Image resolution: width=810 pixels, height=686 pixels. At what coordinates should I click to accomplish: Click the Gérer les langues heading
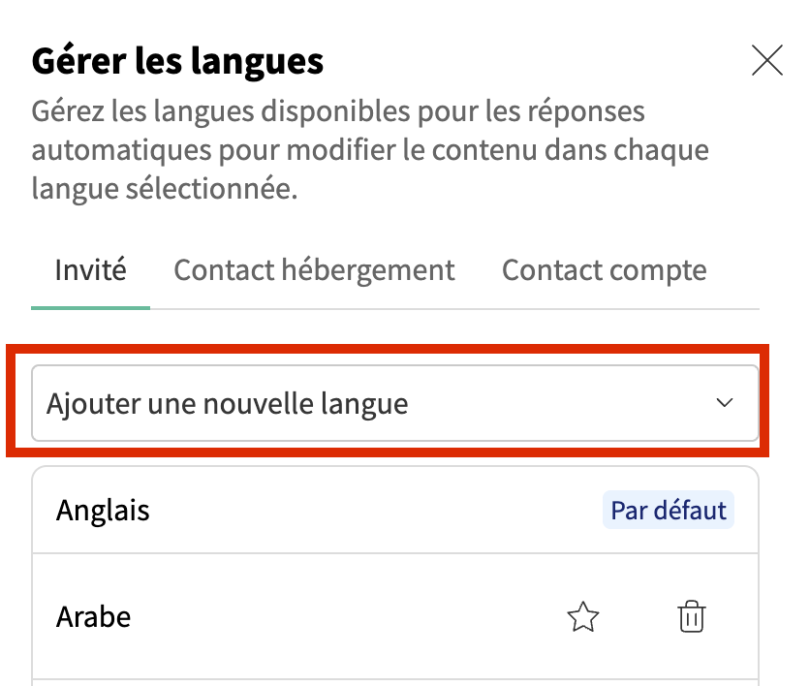[177, 62]
